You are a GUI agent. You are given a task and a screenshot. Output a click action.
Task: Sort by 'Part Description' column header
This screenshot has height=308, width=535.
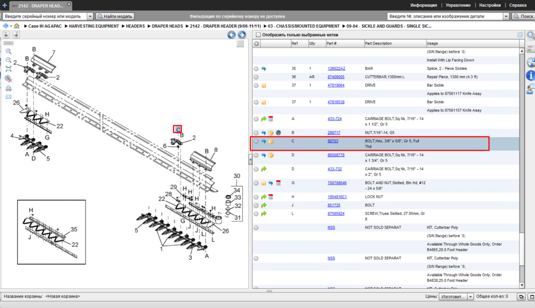pos(378,44)
